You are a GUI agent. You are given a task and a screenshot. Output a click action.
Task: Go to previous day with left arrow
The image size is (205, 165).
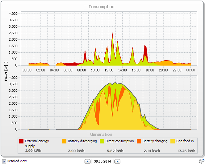87,161
